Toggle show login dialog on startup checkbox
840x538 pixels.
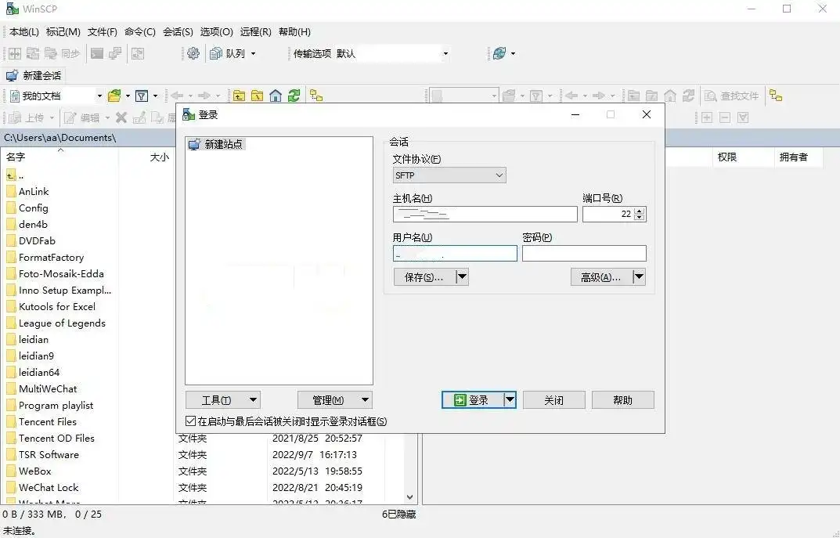pos(190,421)
